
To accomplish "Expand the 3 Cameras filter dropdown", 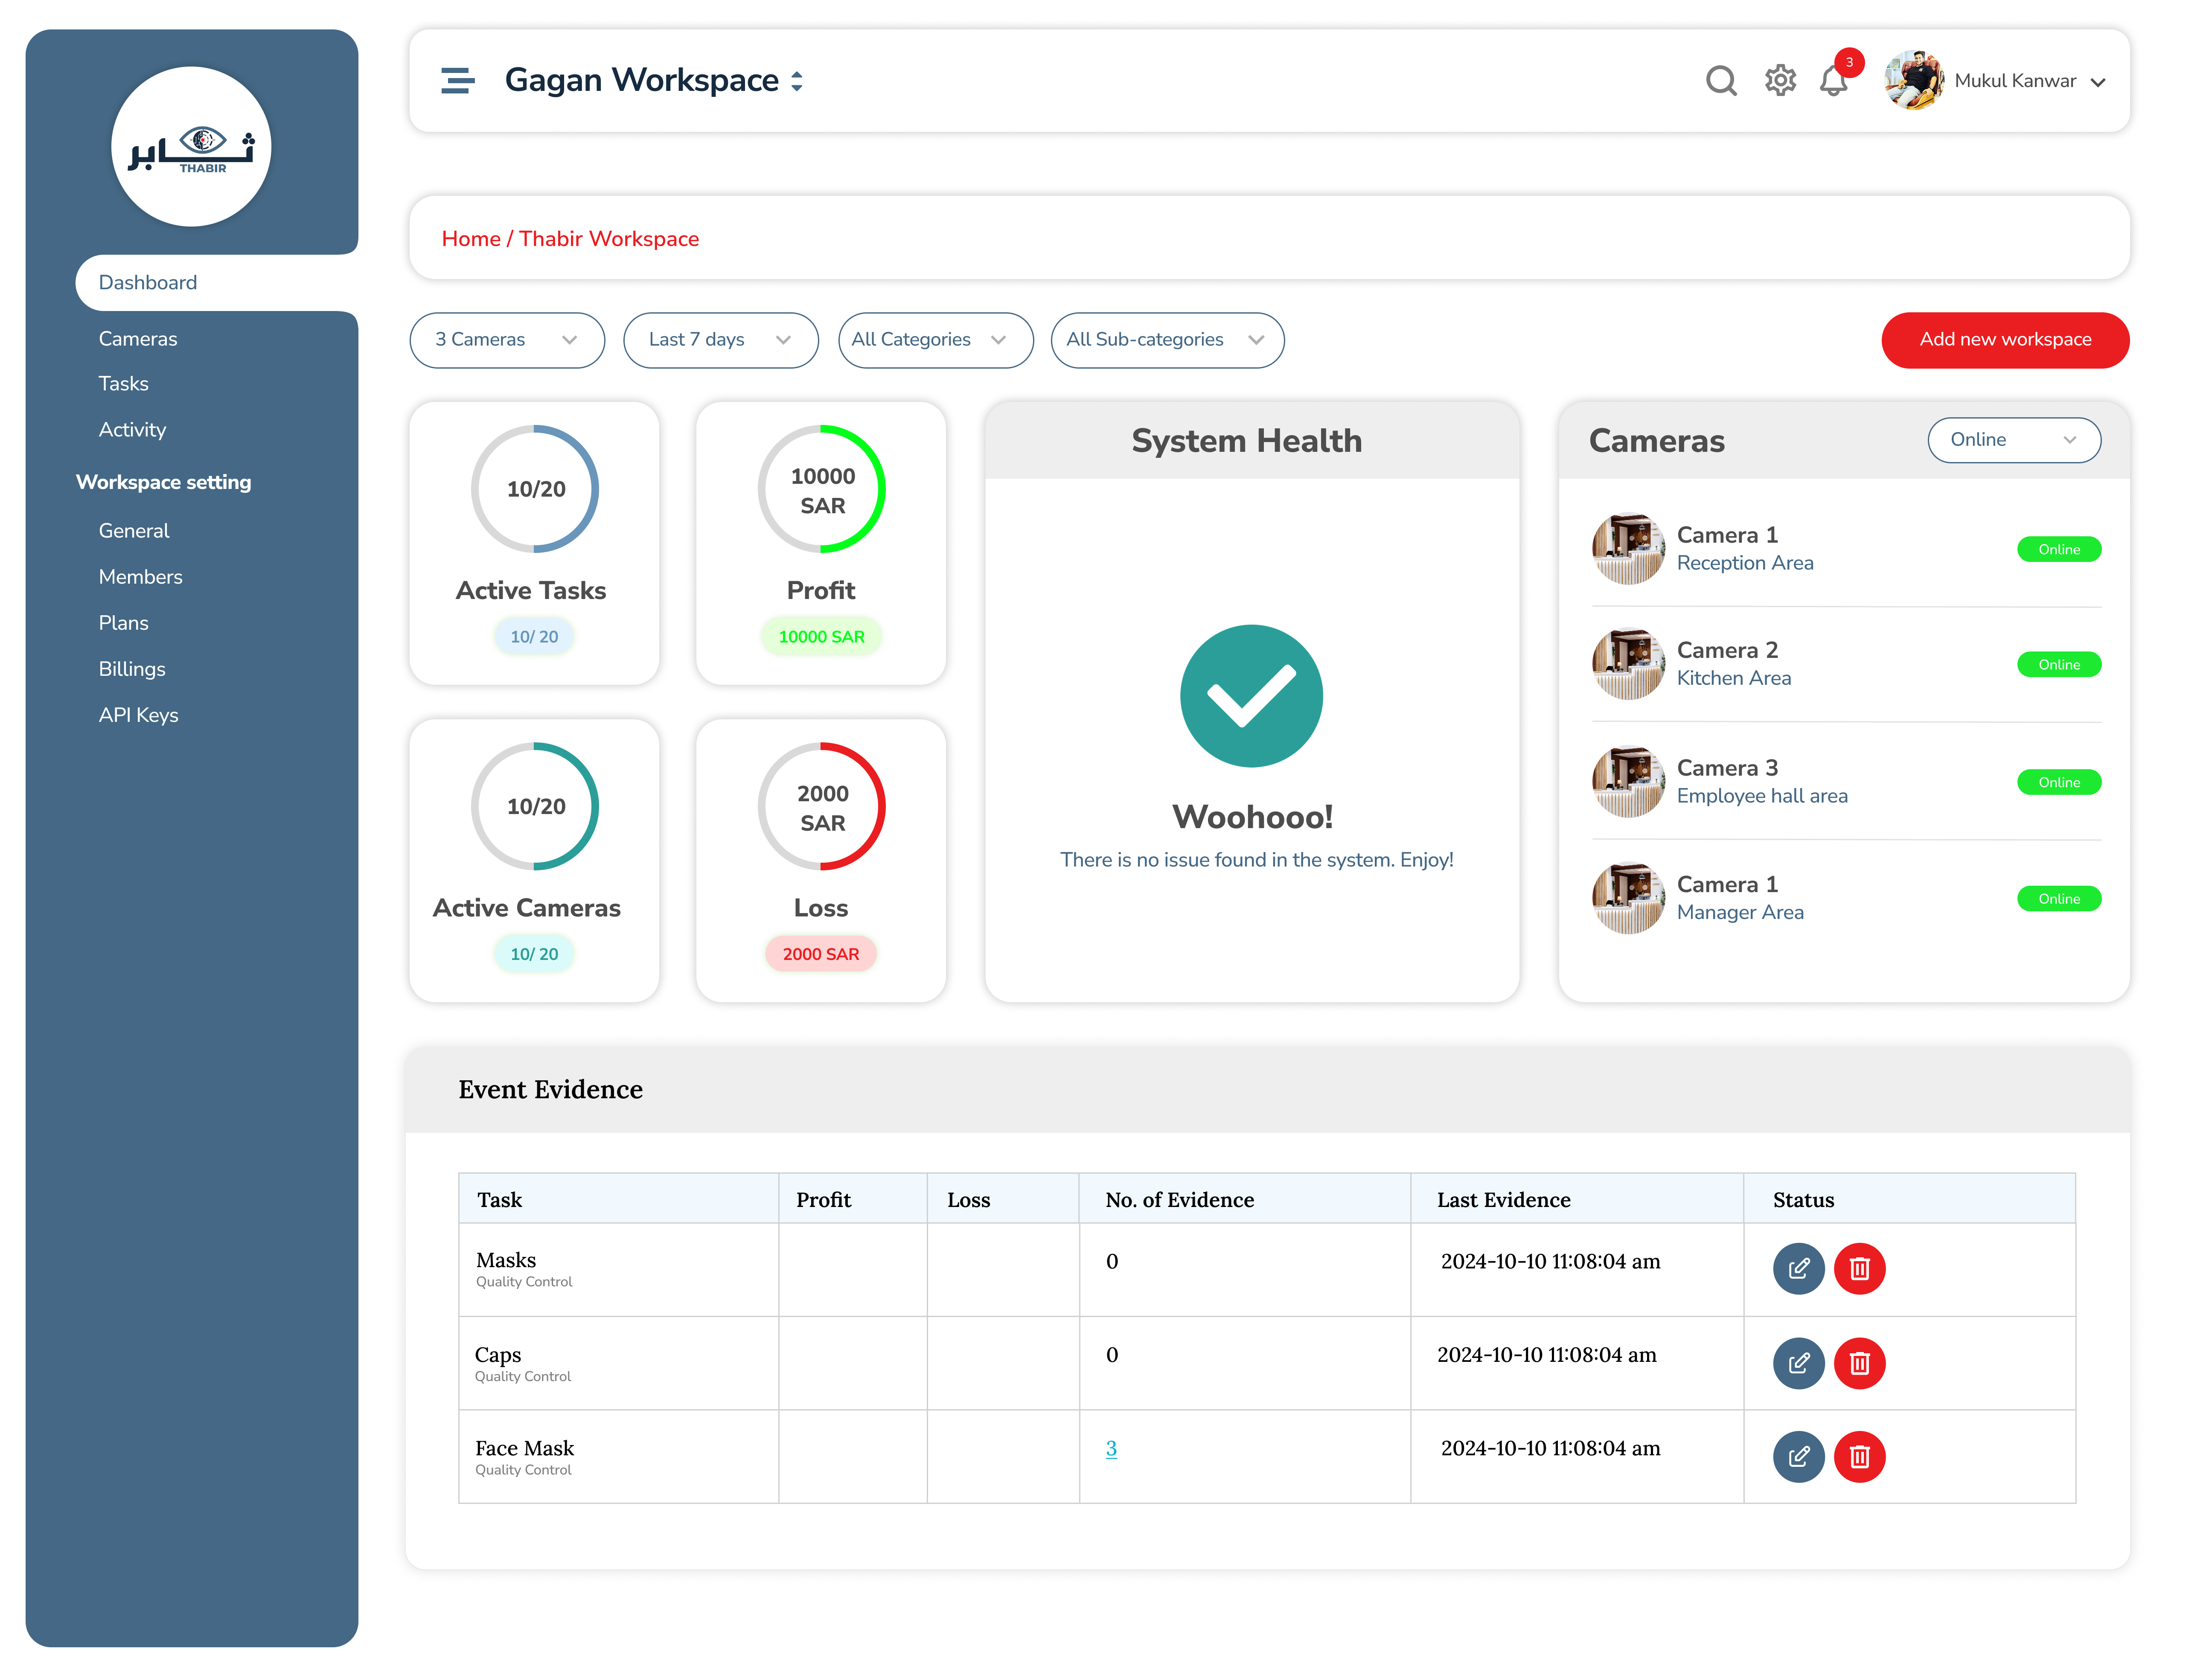I will click(507, 340).
